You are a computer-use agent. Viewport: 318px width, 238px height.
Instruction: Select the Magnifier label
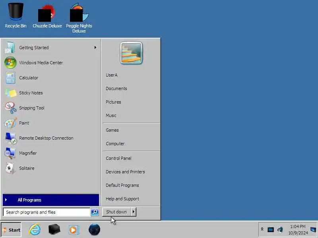(28, 153)
